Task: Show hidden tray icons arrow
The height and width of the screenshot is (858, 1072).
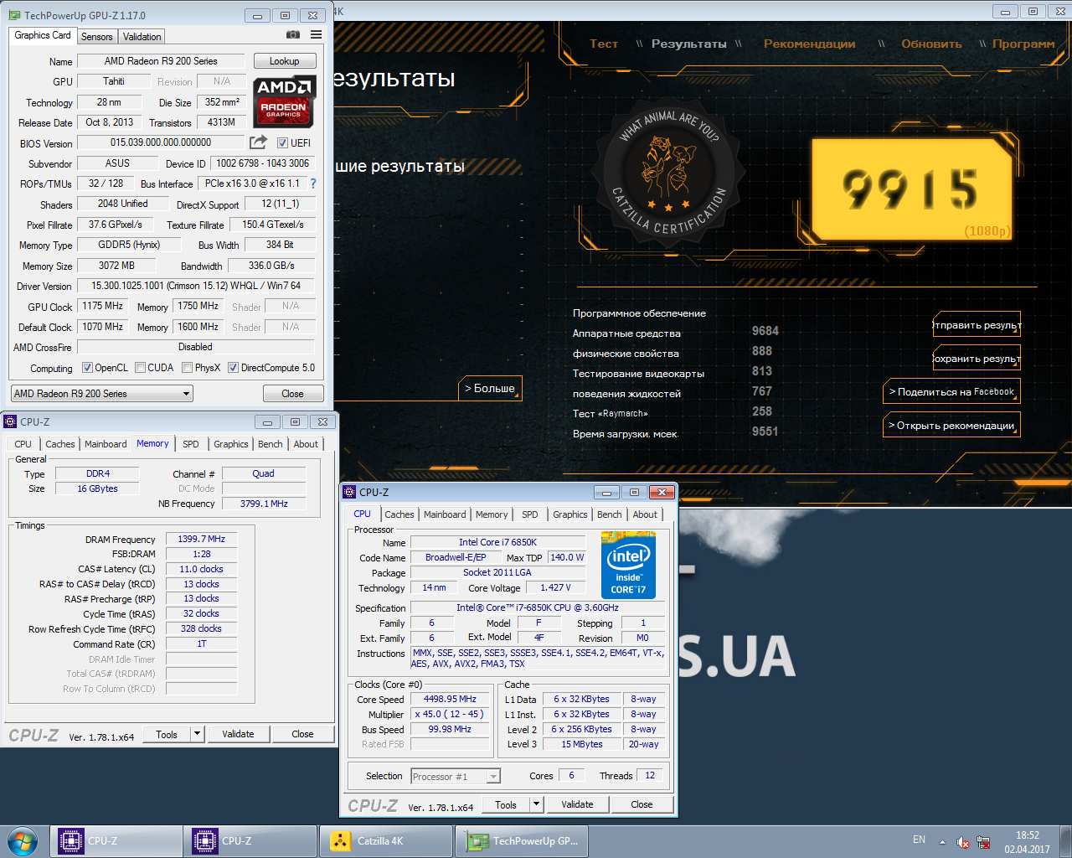Action: point(942,842)
